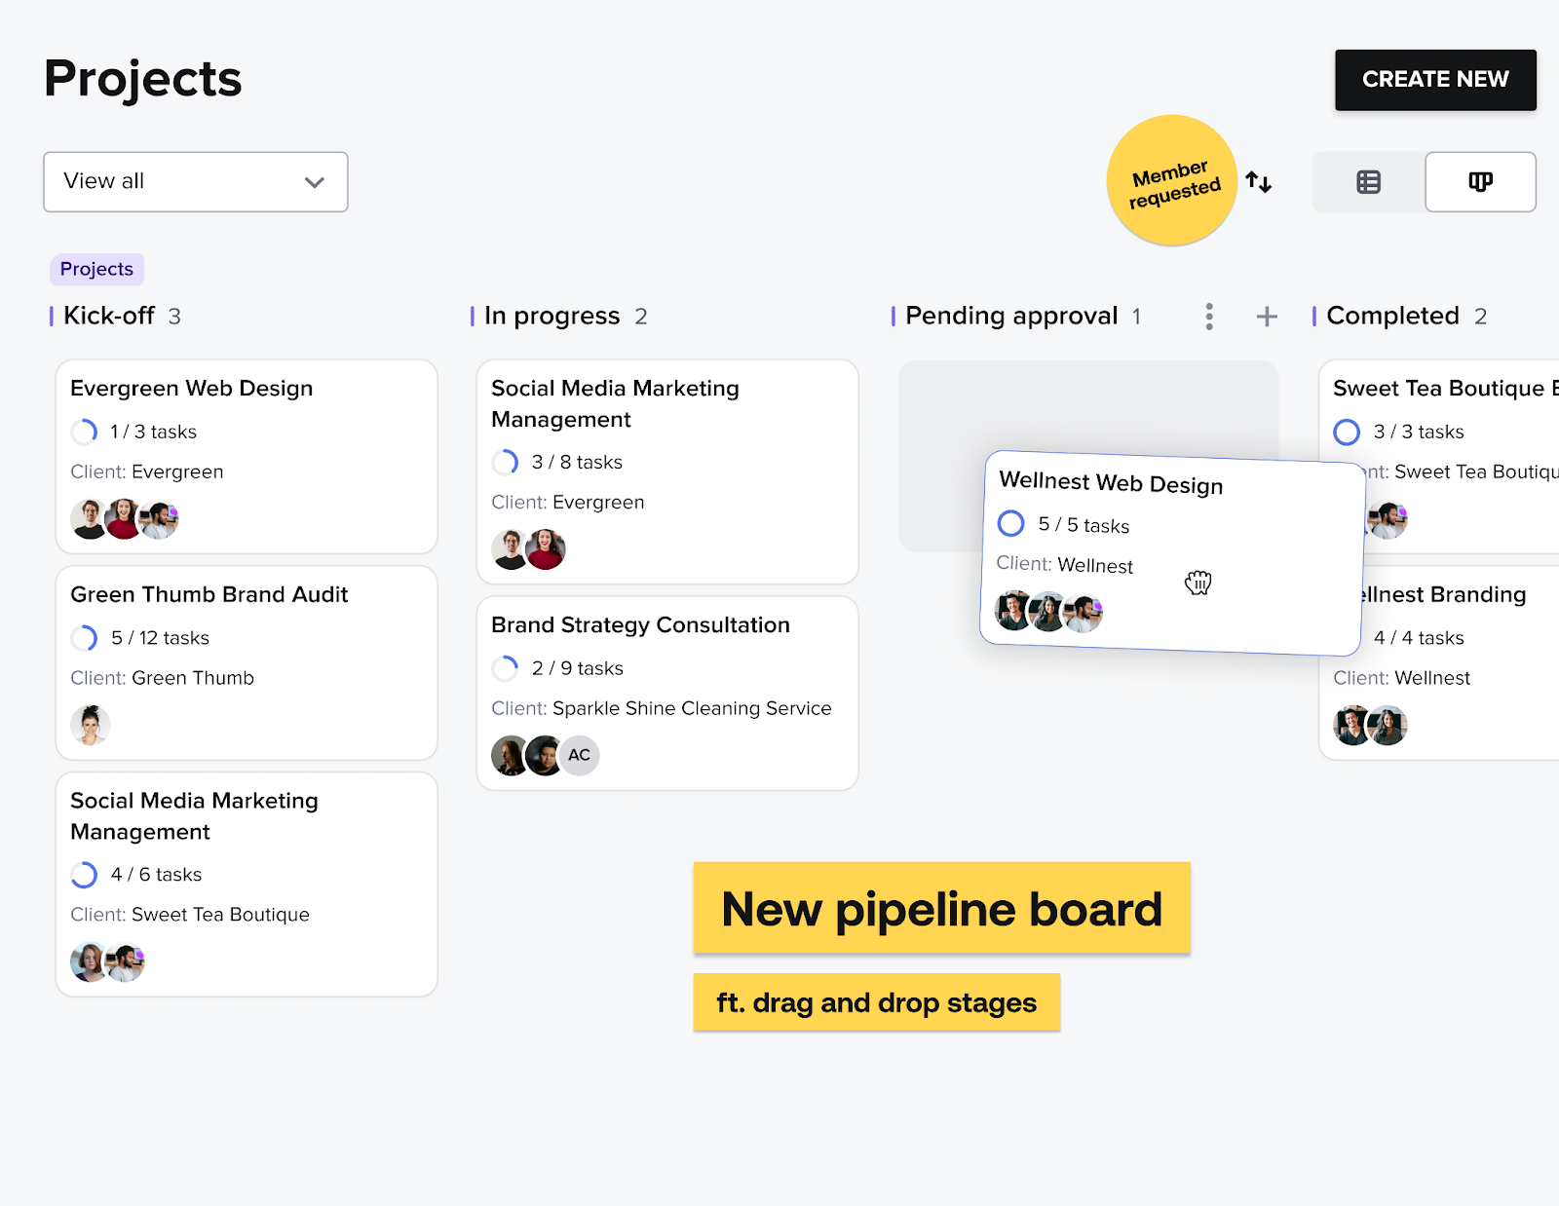The width and height of the screenshot is (1559, 1206).
Task: Select the Projects tag label
Action: [x=96, y=269]
